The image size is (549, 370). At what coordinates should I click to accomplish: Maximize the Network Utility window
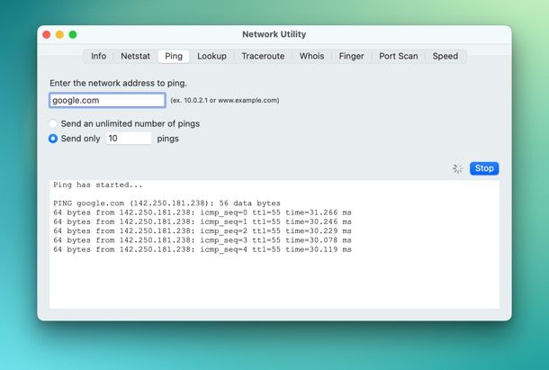tap(73, 35)
